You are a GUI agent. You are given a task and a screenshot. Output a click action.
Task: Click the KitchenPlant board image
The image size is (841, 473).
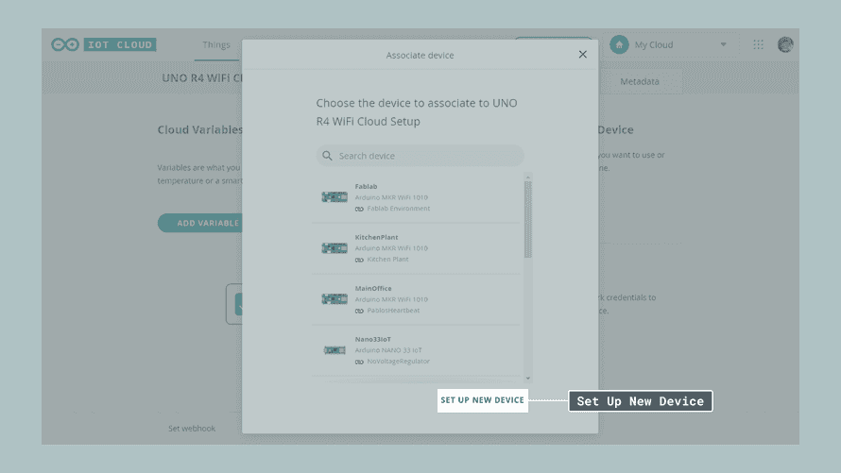[x=335, y=248]
